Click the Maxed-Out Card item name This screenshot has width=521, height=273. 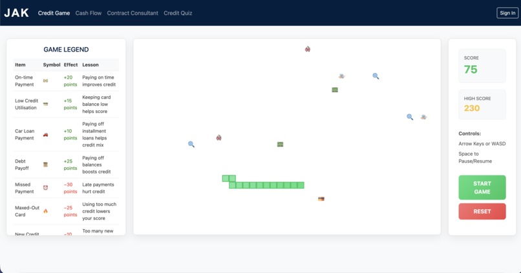pos(27,211)
